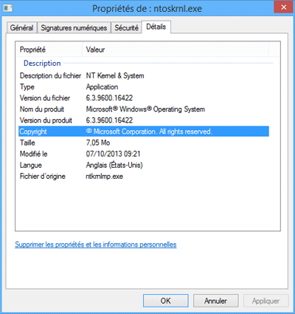
Task: Click the Propriété column header
Action: point(49,50)
